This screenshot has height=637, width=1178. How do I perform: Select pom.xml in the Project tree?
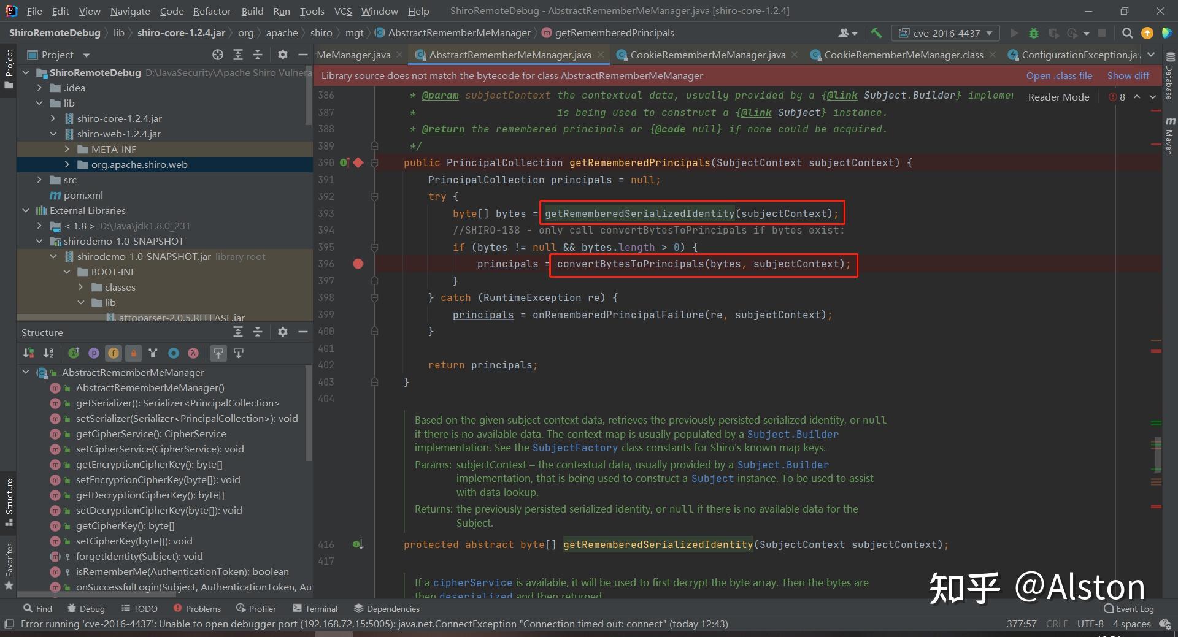83,196
